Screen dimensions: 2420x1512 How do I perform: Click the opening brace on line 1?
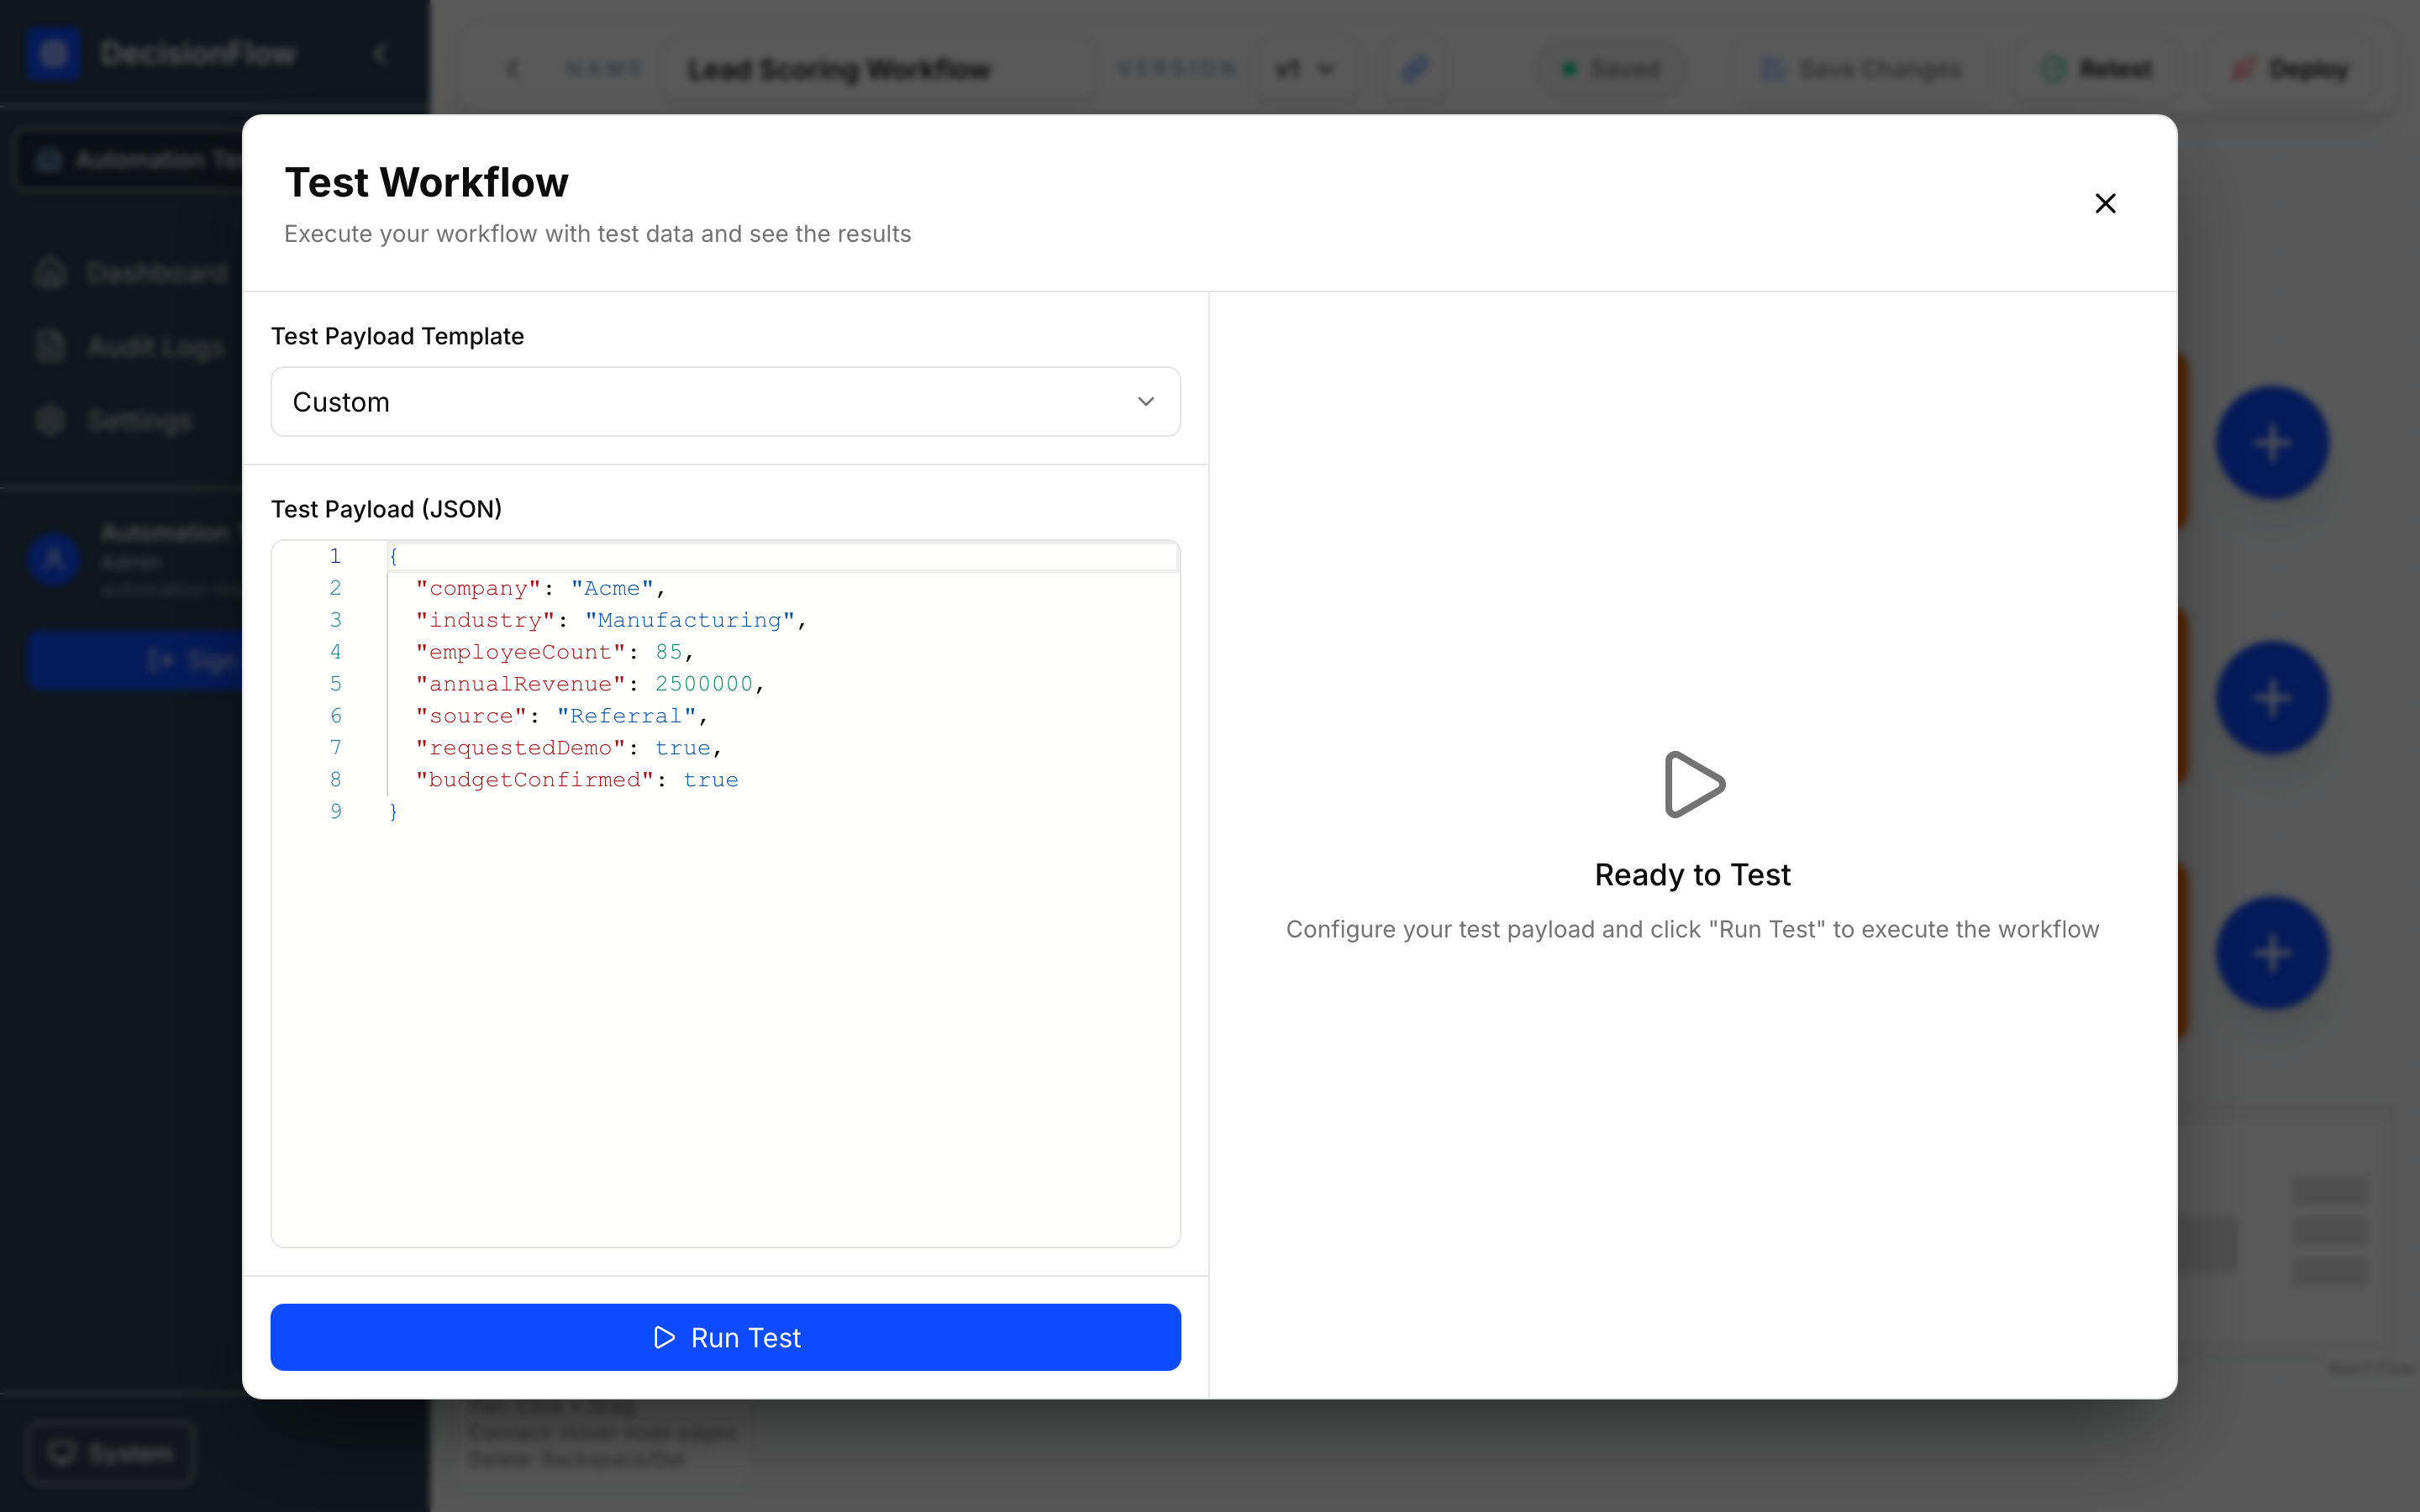393,556
